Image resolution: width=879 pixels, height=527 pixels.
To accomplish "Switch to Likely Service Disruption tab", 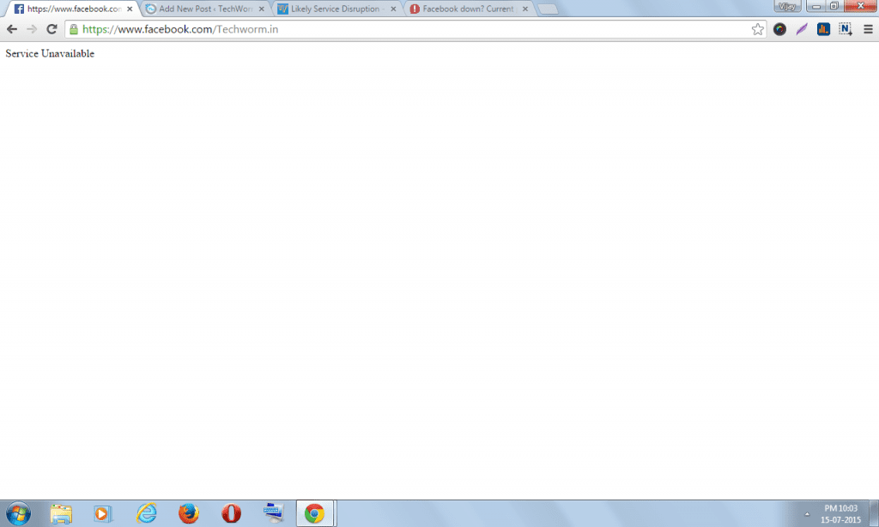I will (336, 9).
